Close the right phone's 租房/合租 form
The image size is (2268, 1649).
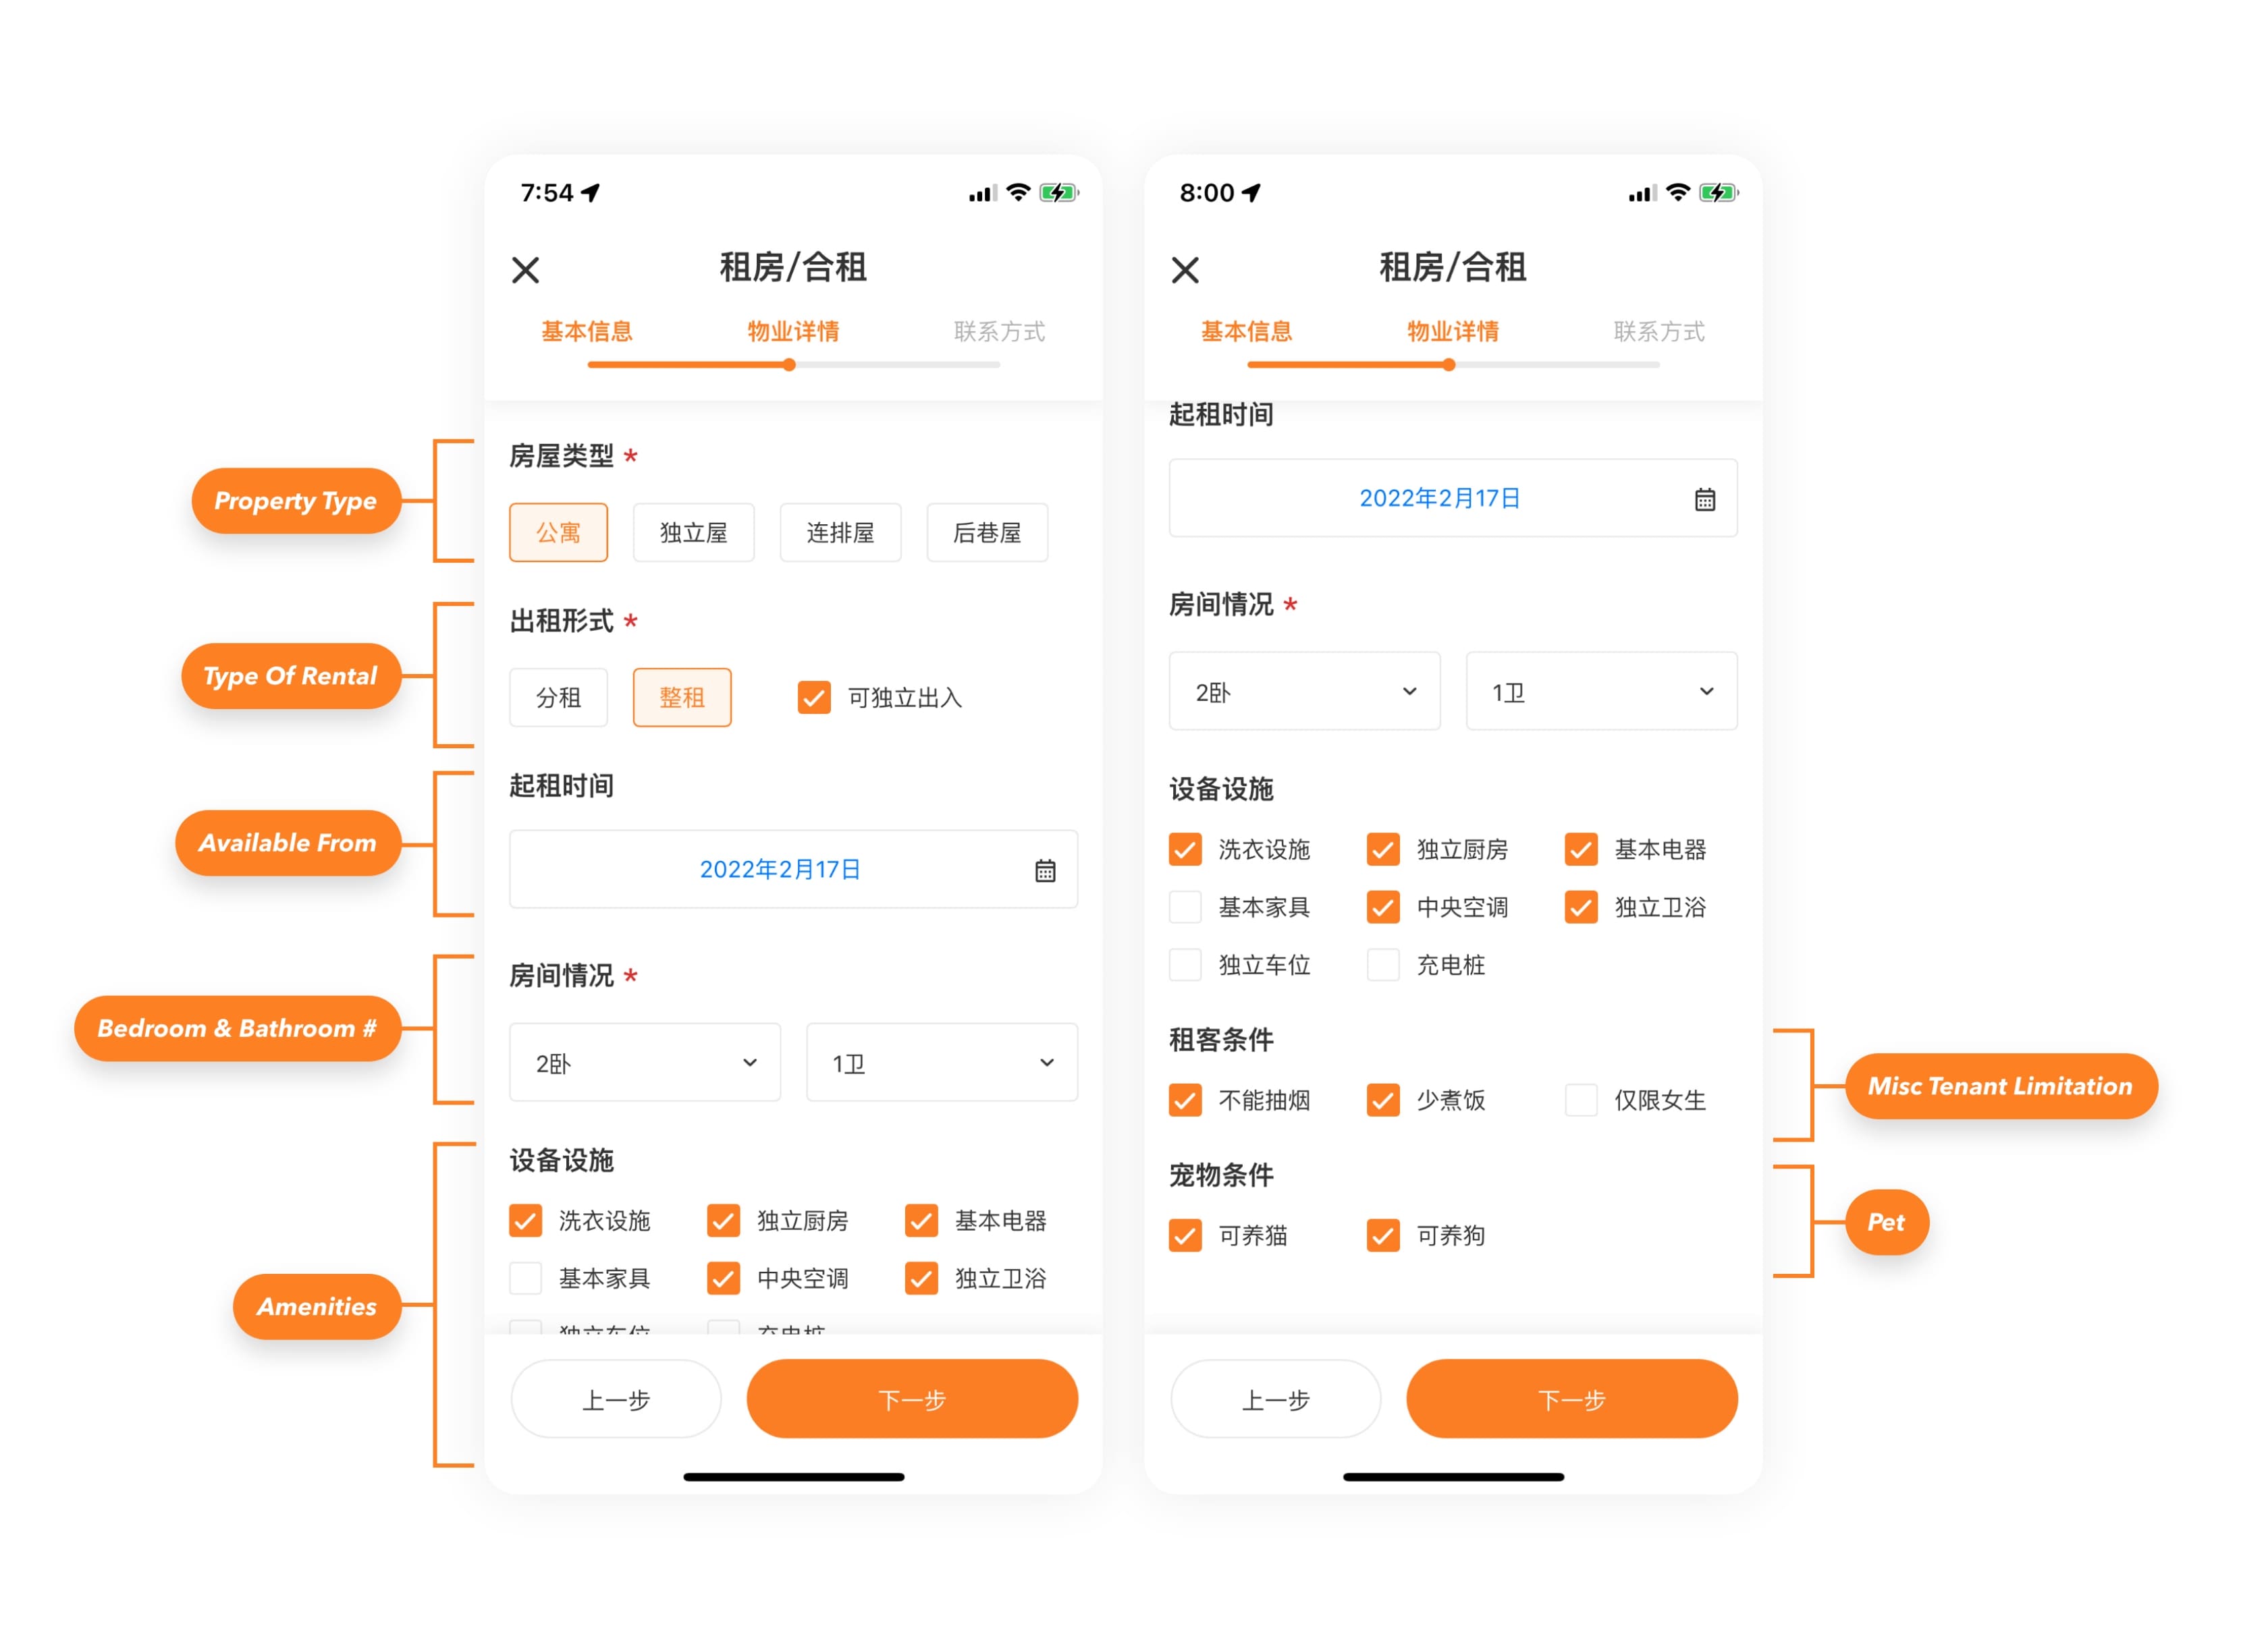click(x=1185, y=270)
